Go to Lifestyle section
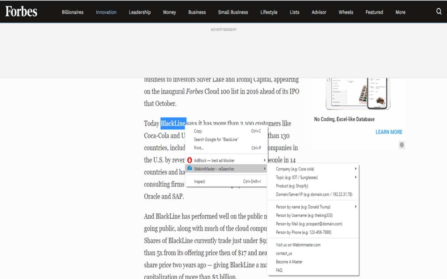This screenshot has height=279, width=447. click(269, 12)
